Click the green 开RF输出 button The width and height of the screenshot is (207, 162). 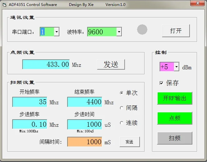pyautogui.click(x=175, y=98)
